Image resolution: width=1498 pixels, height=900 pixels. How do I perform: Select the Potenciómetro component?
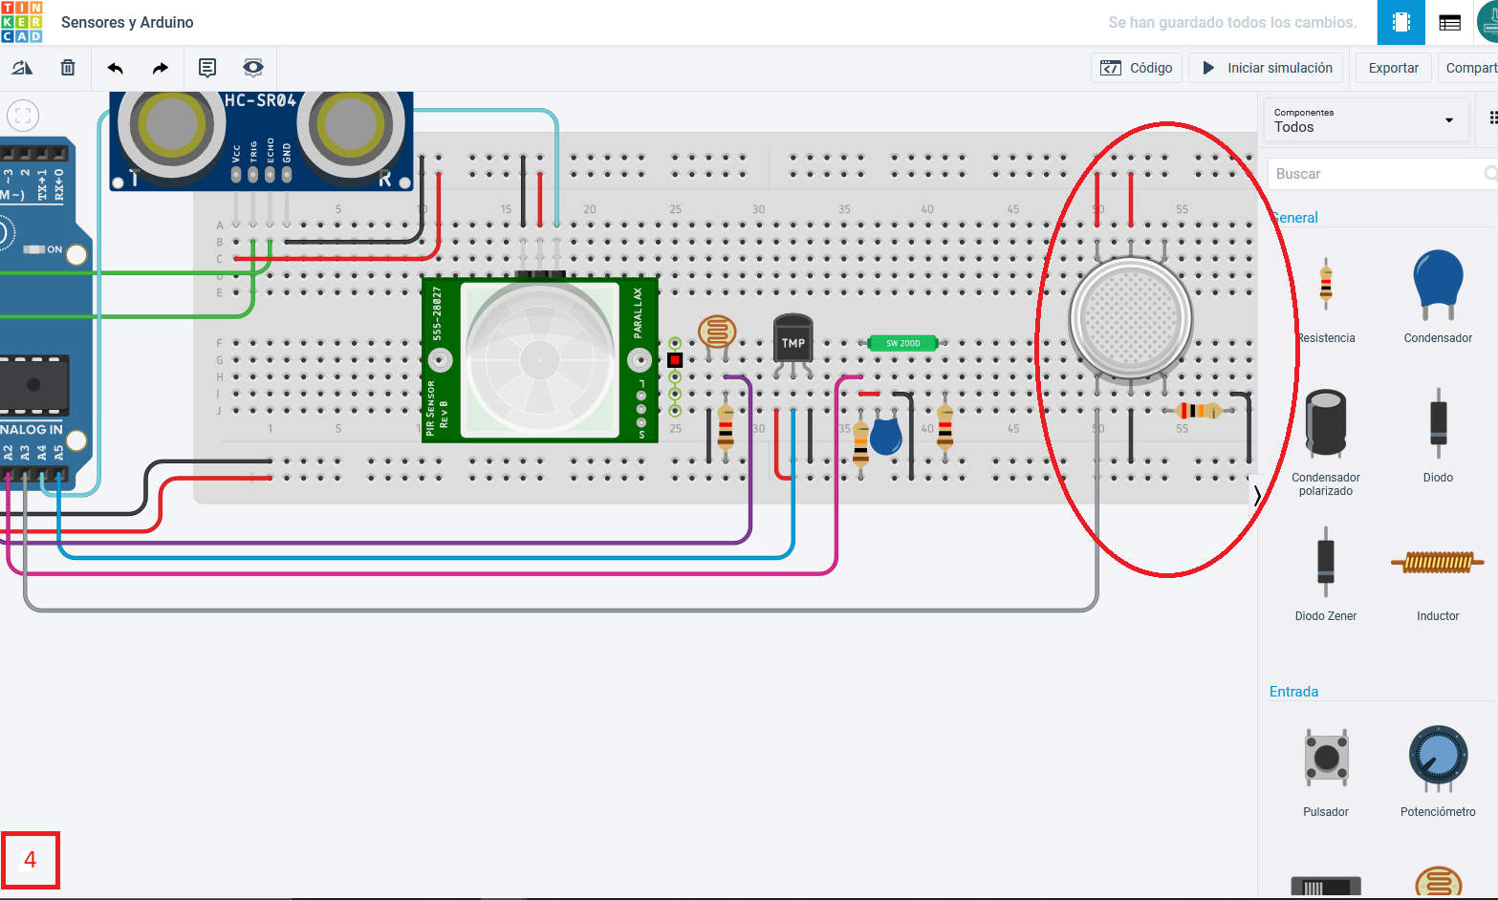tap(1438, 772)
